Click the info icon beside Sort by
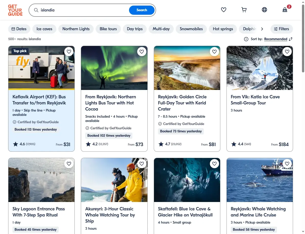This screenshot has height=234, width=305. coord(246,39)
